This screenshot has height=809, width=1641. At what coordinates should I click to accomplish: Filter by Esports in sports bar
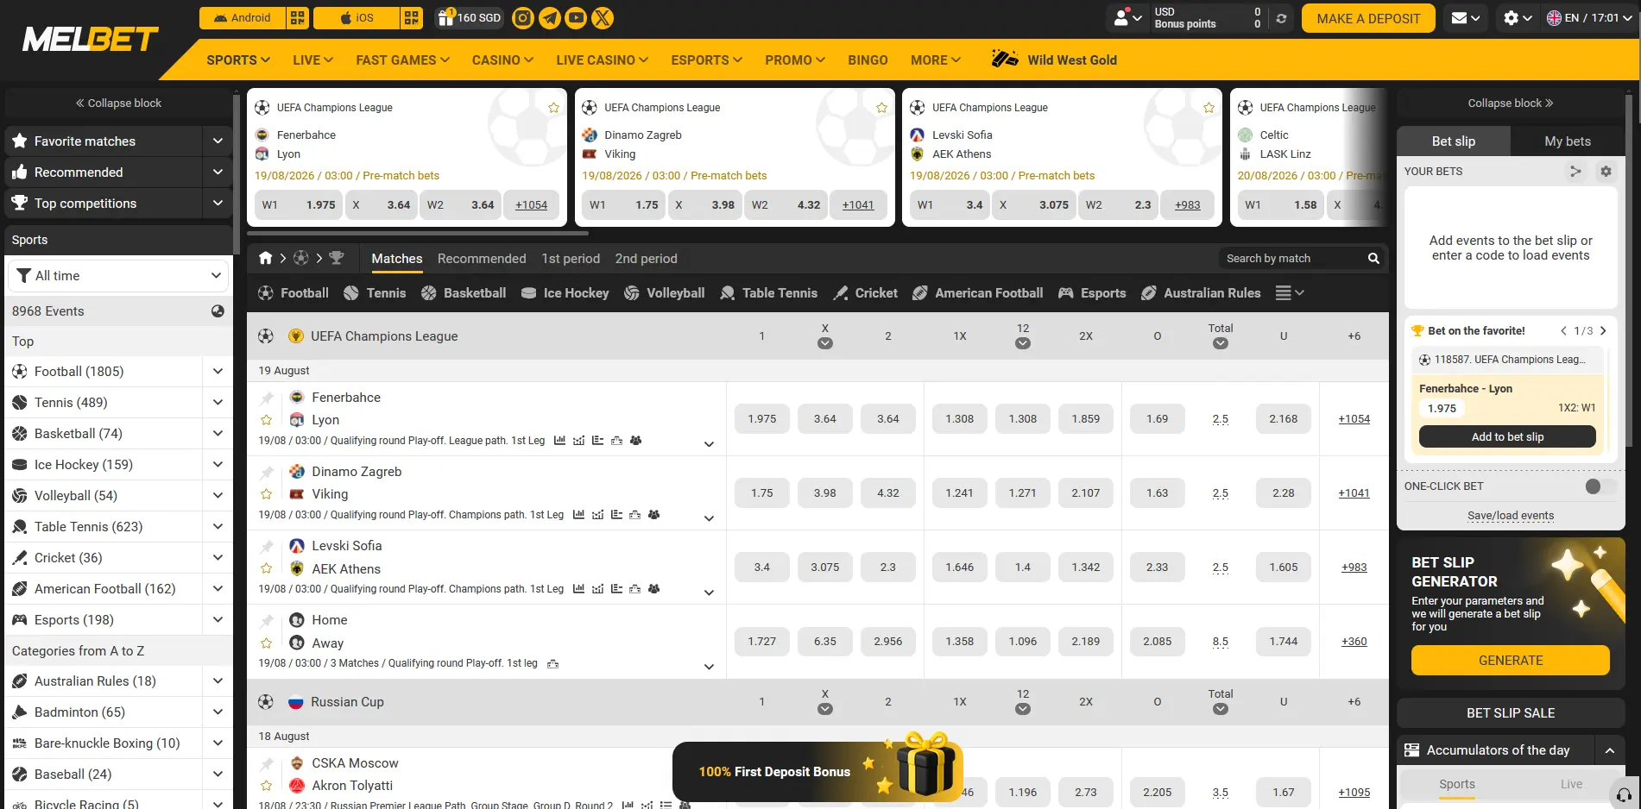[1092, 293]
